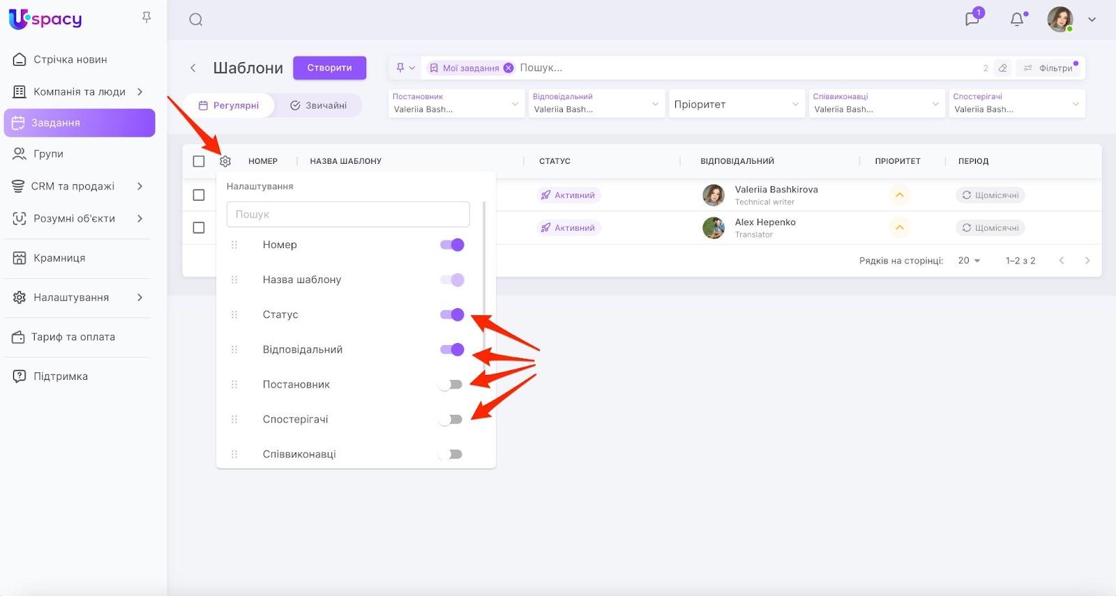Open the Пріоритет filter dropdown

point(737,104)
